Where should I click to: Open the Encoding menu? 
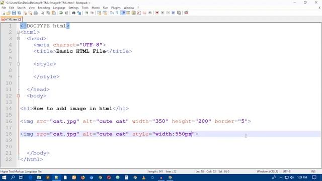coord(44,8)
